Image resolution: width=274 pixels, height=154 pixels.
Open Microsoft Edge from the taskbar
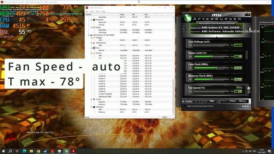tap(24, 151)
